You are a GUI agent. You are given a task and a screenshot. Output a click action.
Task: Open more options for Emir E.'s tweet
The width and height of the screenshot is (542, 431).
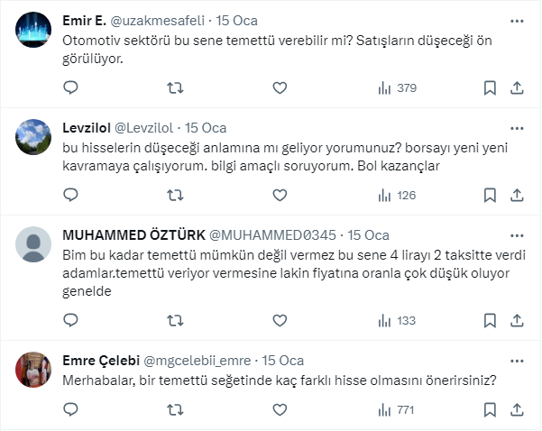click(x=517, y=20)
